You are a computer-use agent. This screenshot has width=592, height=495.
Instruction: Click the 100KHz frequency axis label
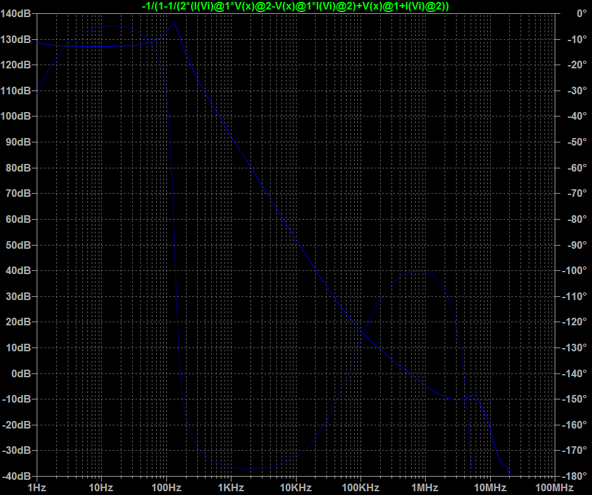pos(361,488)
